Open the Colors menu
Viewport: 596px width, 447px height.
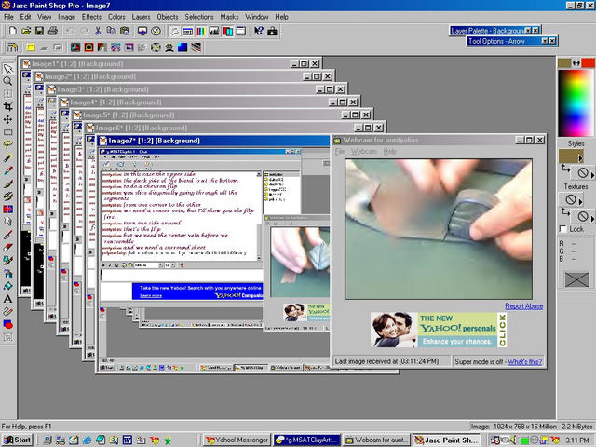point(116,17)
